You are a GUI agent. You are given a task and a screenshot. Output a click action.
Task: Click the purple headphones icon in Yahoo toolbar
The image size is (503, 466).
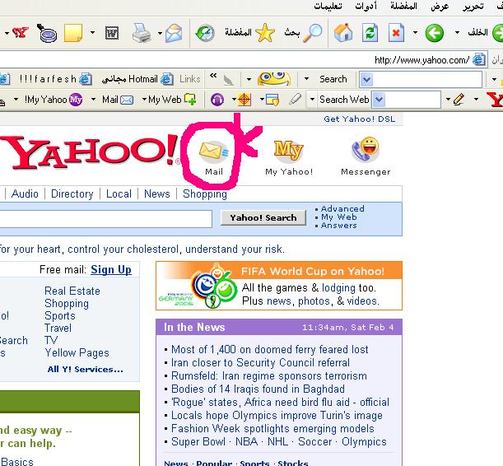click(217, 100)
